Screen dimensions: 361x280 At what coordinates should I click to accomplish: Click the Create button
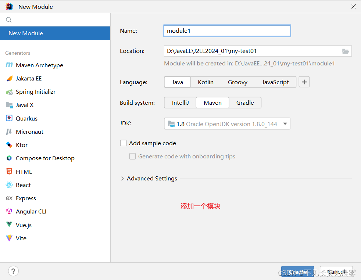[297, 272]
